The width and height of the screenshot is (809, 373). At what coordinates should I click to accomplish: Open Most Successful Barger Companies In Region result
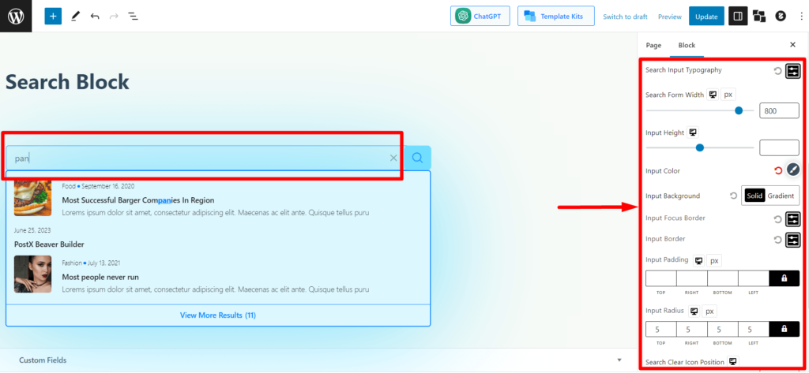(x=137, y=200)
